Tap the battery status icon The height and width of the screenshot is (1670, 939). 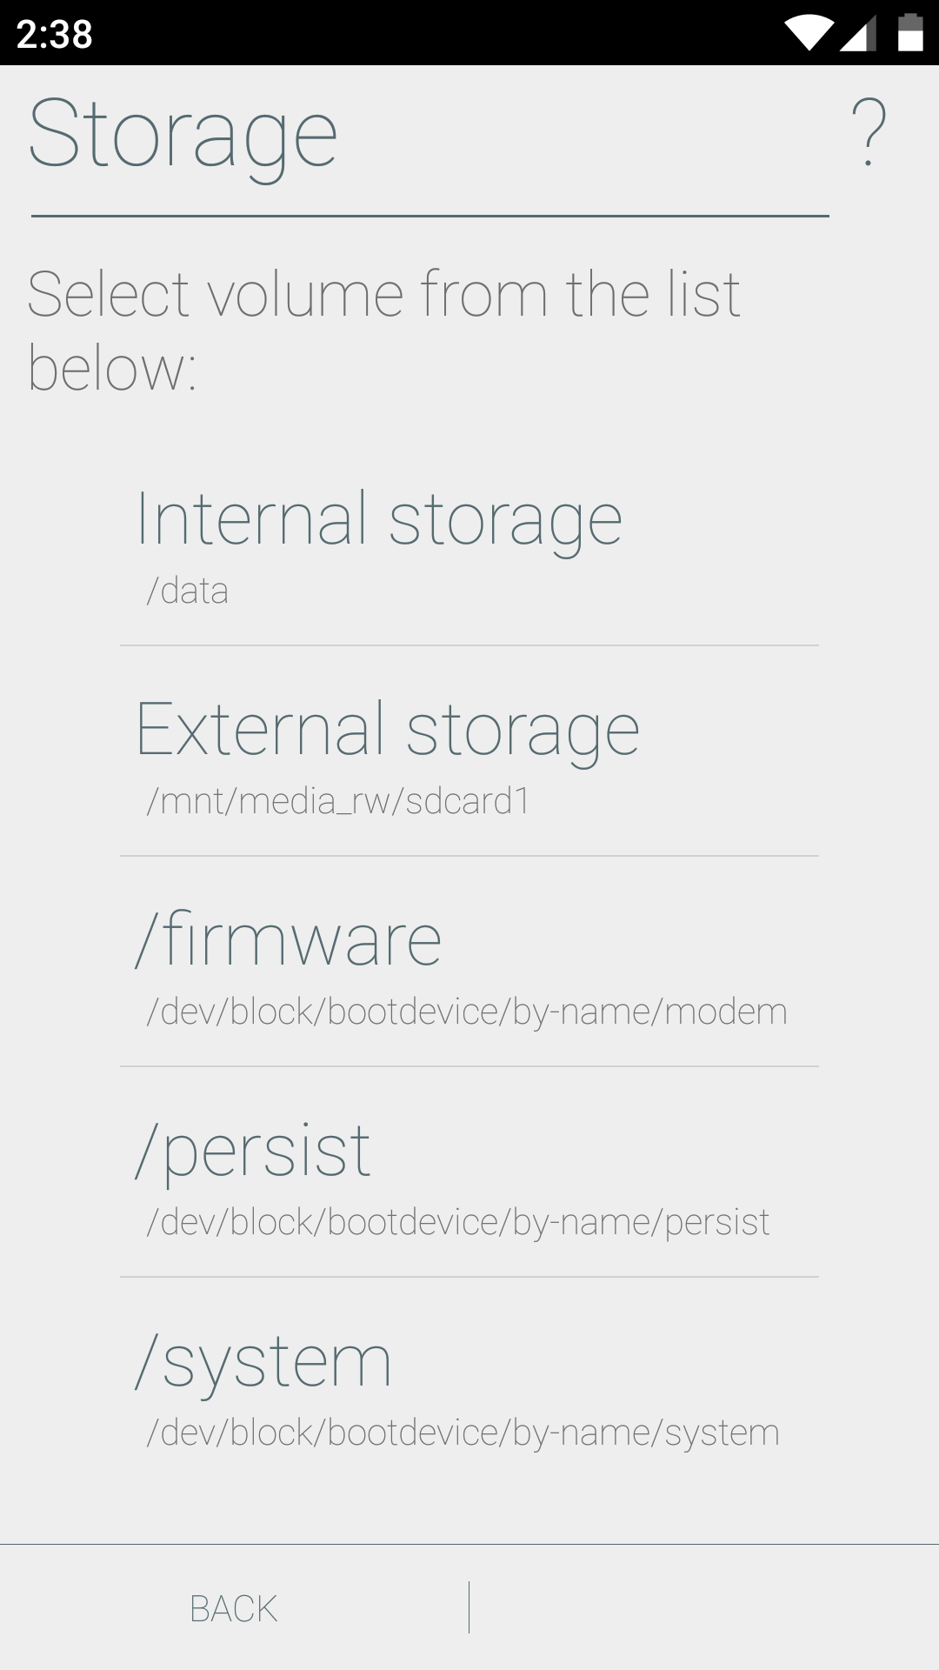909,33
